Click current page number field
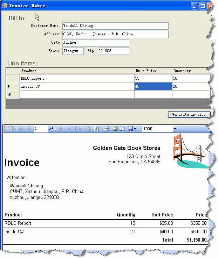This screenshot has width=218, height=258. pyautogui.click(x=41, y=129)
